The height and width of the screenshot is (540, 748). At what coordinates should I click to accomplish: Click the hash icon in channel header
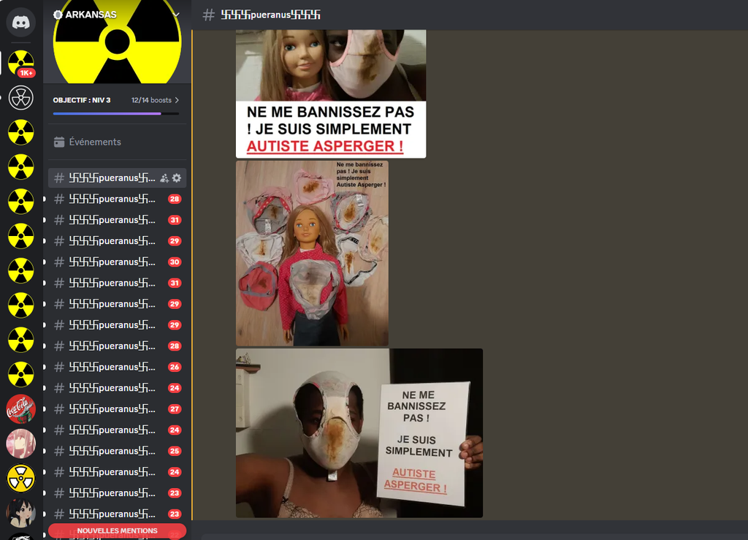tap(209, 15)
